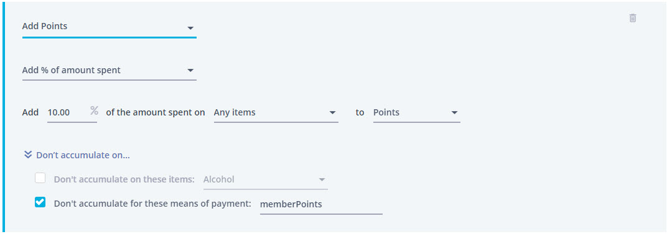Focus the 10.00 percentage input field
The width and height of the screenshot is (667, 234).
[72, 113]
